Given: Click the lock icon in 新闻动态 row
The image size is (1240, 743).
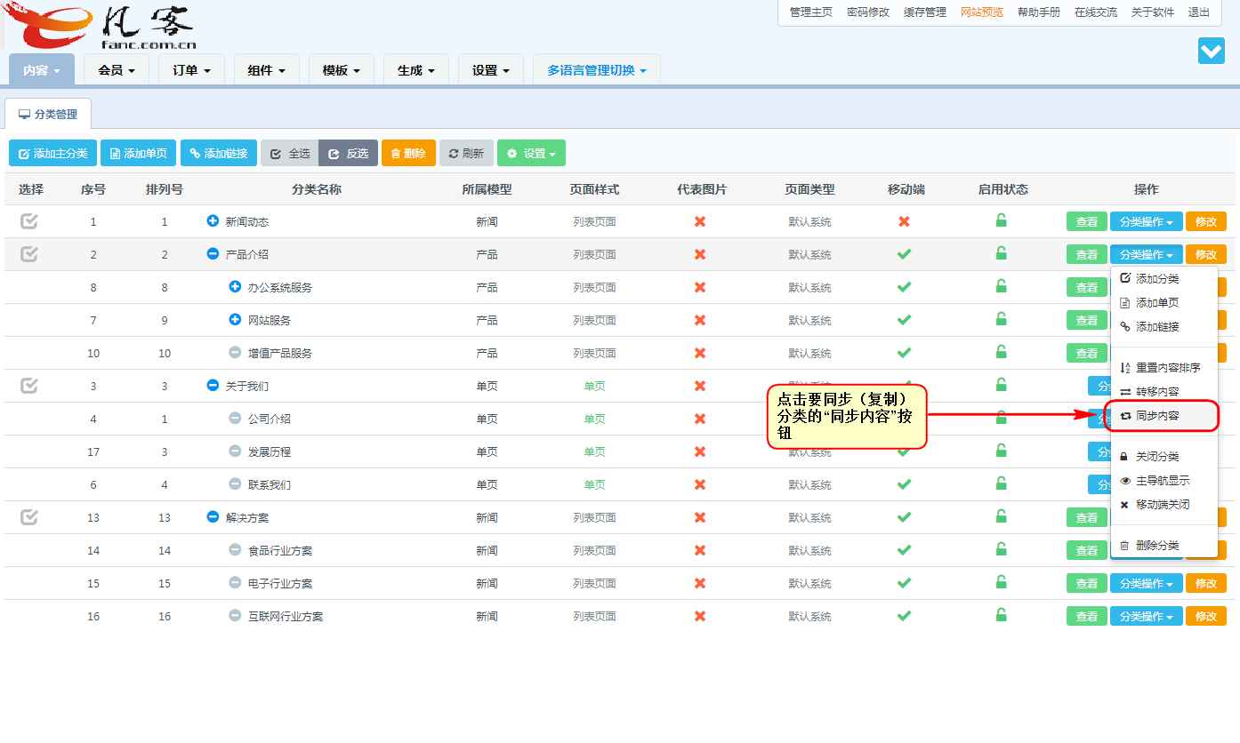Looking at the screenshot, I should 1001,220.
